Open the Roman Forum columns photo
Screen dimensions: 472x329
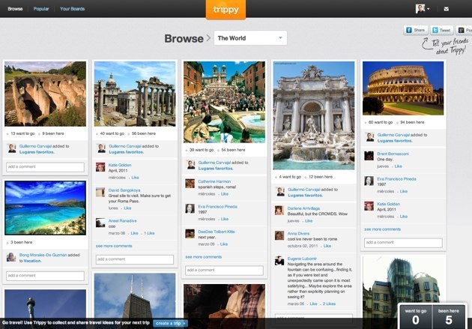(135, 94)
